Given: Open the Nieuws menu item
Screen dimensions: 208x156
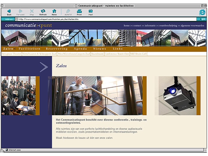Looking at the screenshot, I should coord(100,49).
